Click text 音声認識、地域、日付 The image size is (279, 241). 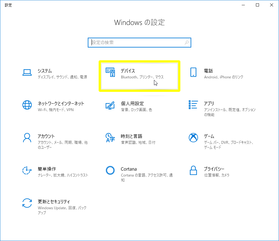coord(138,143)
